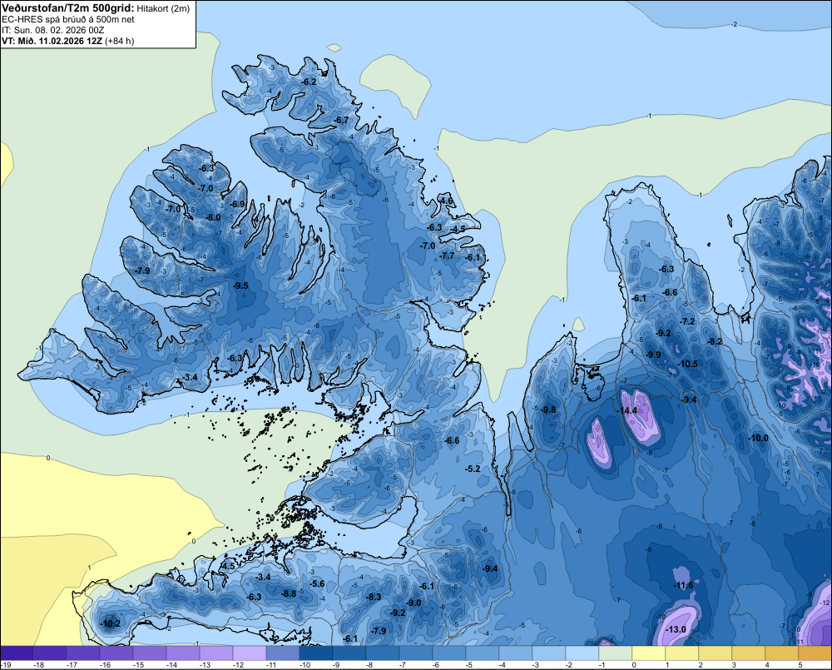Click the -5.6 temperature label

pos(317,583)
